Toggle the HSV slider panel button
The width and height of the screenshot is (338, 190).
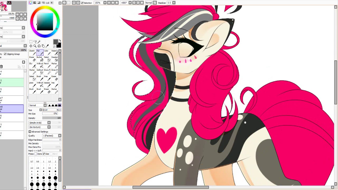[39, 3]
